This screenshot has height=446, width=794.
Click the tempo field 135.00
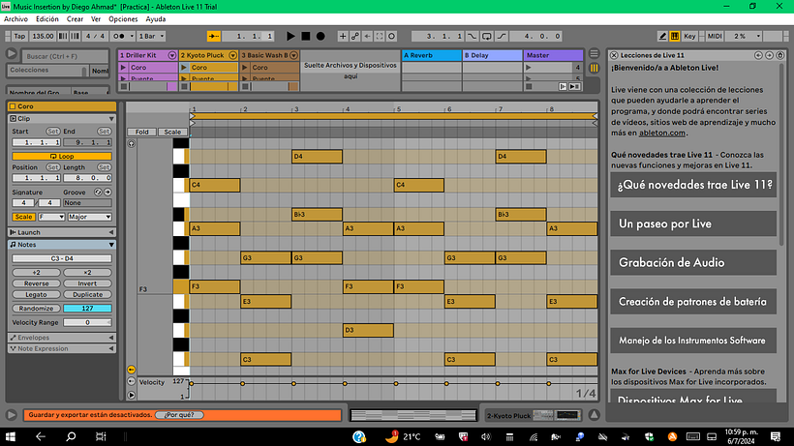click(43, 36)
